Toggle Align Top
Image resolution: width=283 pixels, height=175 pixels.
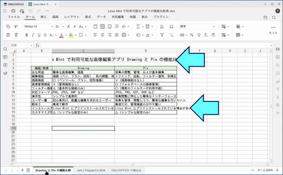[x=96, y=27]
